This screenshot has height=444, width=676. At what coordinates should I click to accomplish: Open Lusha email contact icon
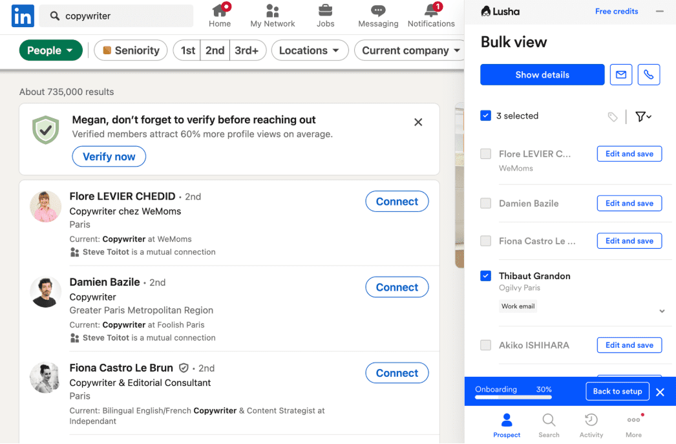point(620,74)
